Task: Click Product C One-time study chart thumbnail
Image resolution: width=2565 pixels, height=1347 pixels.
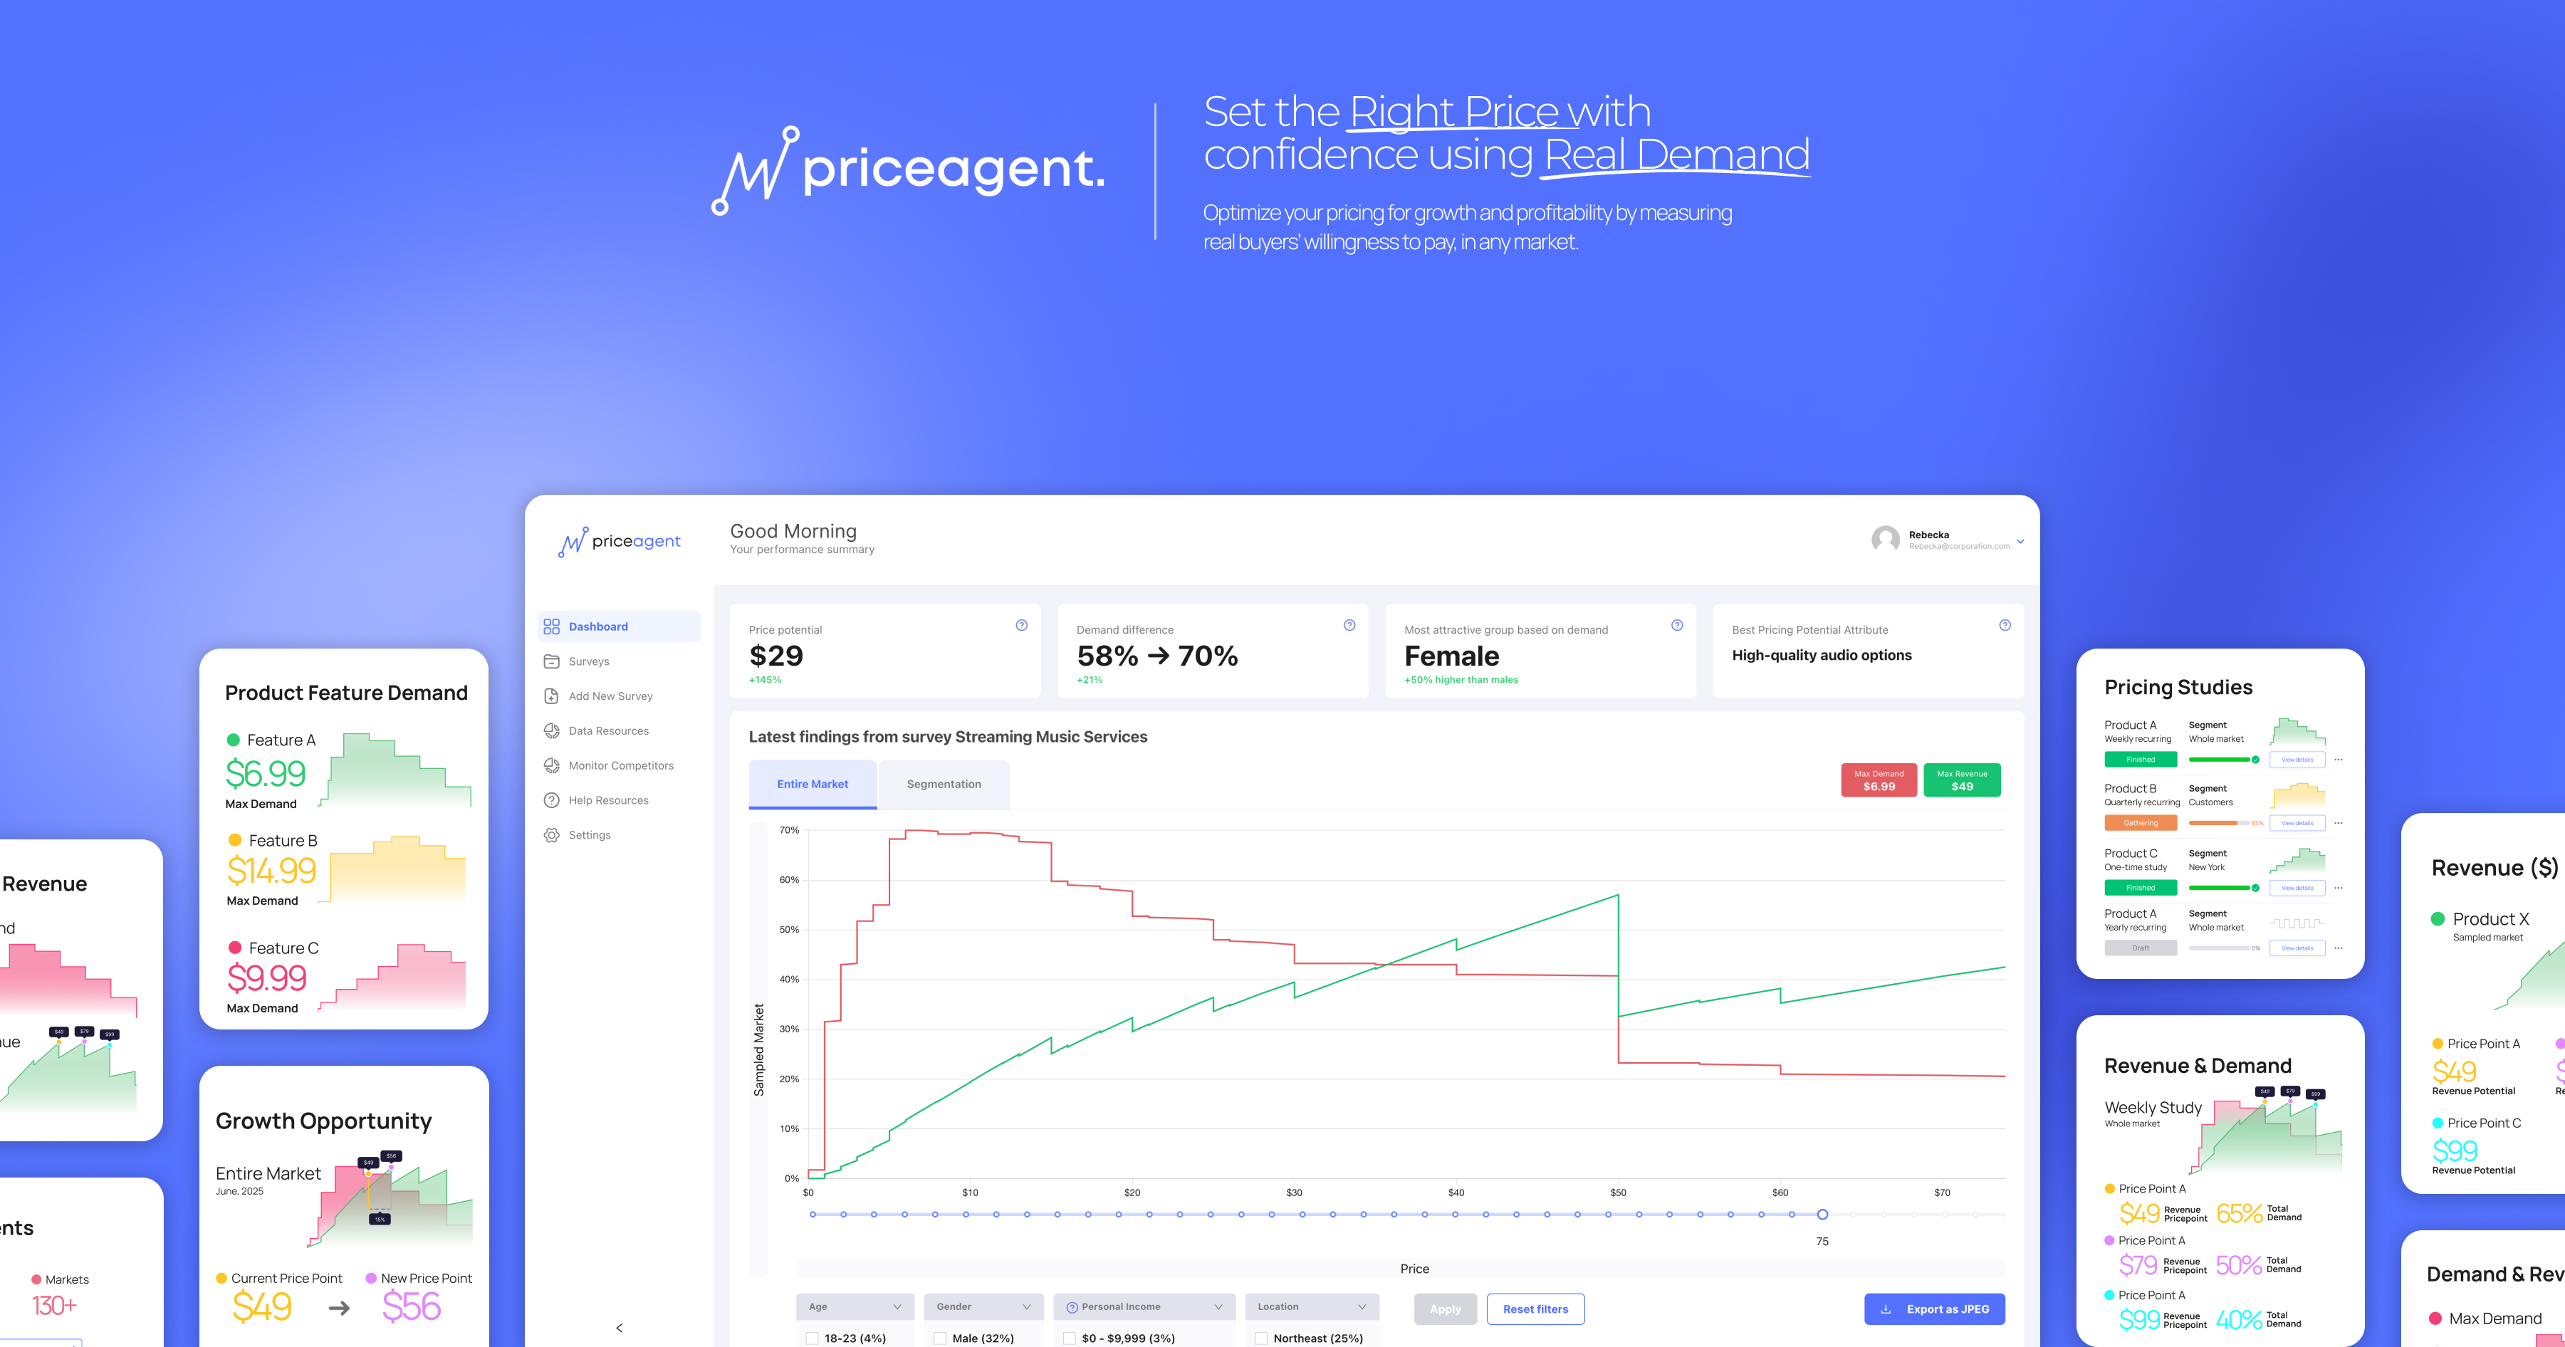Action: click(2297, 860)
